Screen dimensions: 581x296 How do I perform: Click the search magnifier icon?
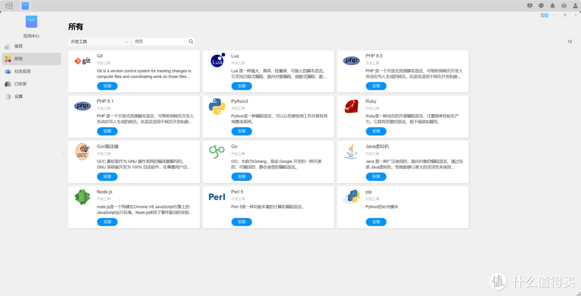click(x=191, y=42)
